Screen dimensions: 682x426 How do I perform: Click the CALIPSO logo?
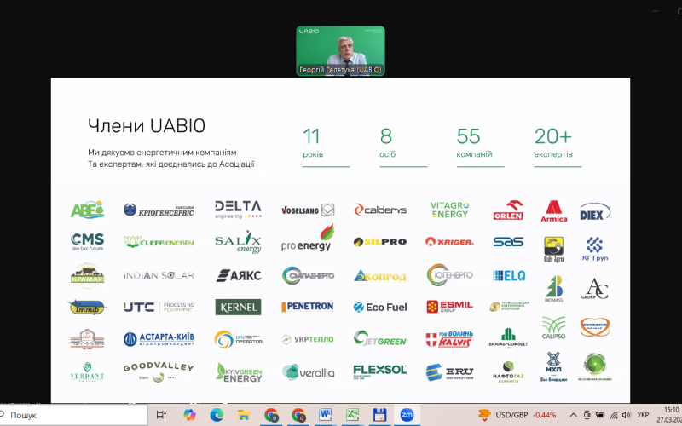553,328
